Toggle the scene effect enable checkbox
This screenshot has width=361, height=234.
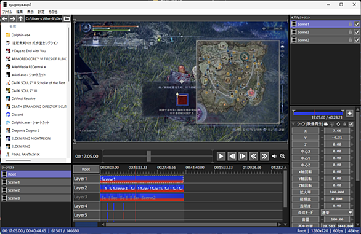(351, 124)
